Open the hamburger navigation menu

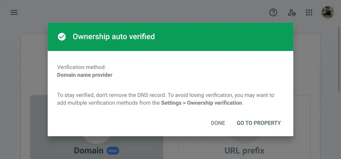pyautogui.click(x=14, y=13)
